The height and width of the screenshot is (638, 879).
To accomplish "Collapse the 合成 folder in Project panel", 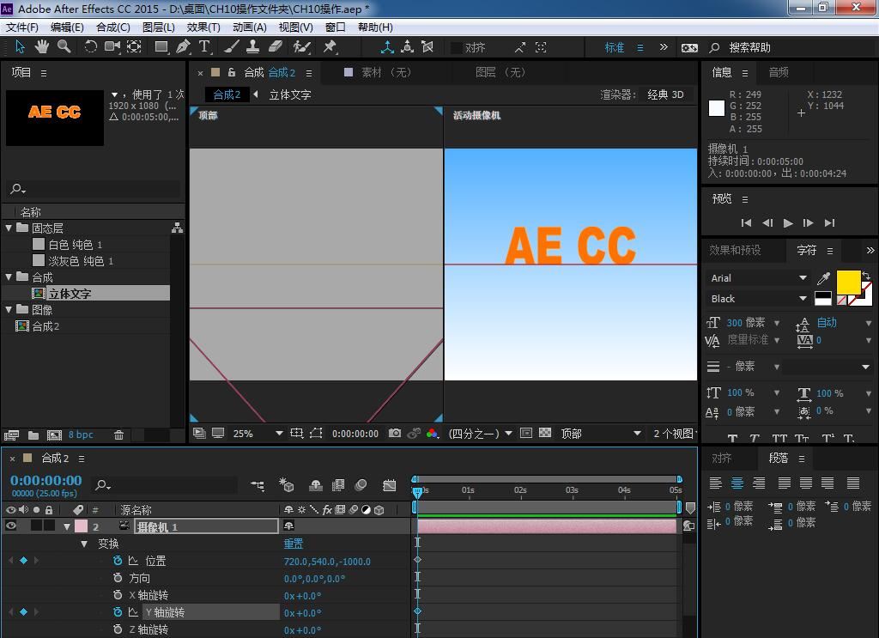I will point(9,277).
